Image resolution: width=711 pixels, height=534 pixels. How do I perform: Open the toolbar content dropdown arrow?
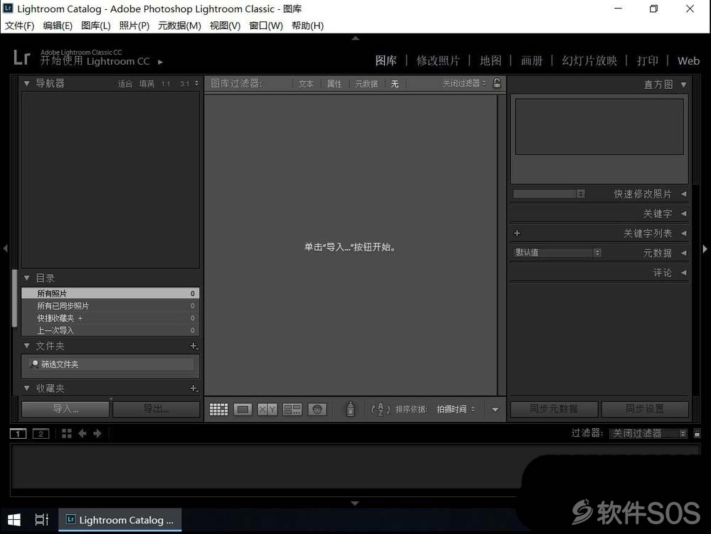click(495, 410)
